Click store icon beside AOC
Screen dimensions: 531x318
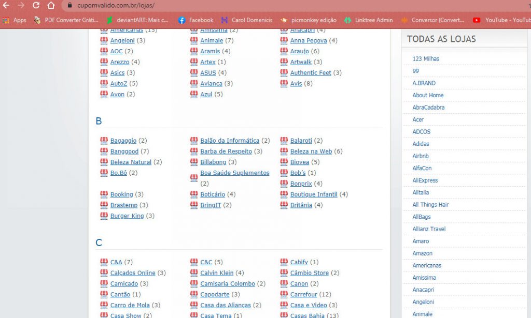[104, 51]
